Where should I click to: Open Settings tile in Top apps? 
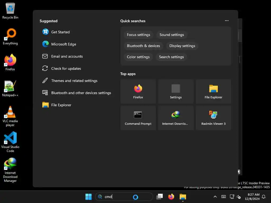point(176,91)
